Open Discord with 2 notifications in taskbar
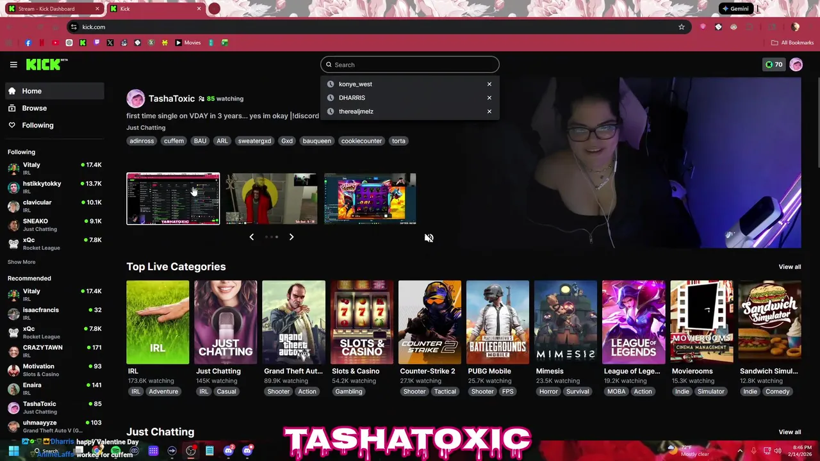 click(x=229, y=451)
